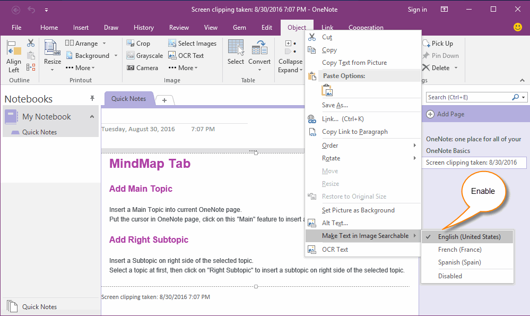
Task: Click the search magnifier icon
Action: pyautogui.click(x=515, y=97)
